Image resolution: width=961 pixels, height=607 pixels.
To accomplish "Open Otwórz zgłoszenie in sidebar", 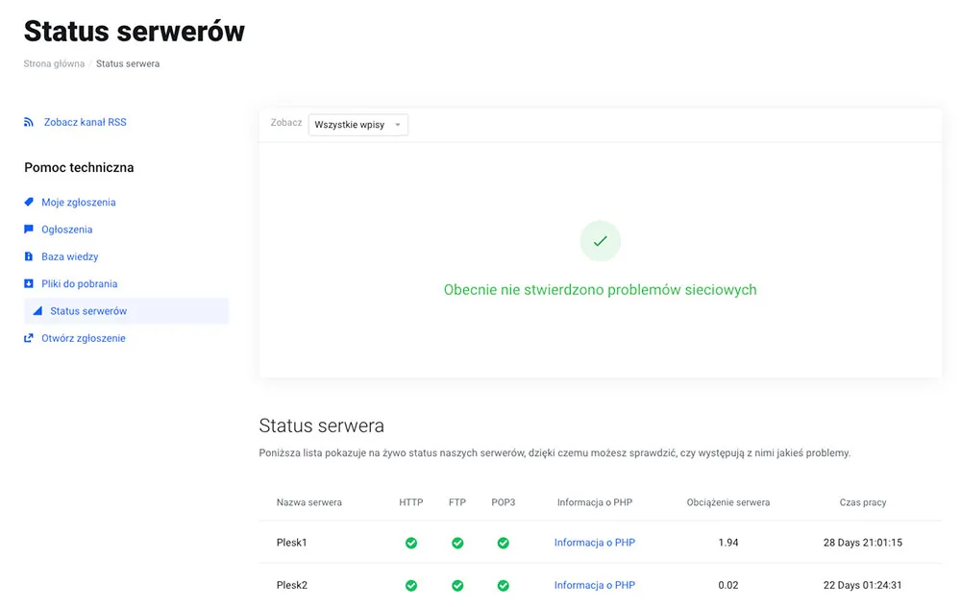I will [84, 338].
